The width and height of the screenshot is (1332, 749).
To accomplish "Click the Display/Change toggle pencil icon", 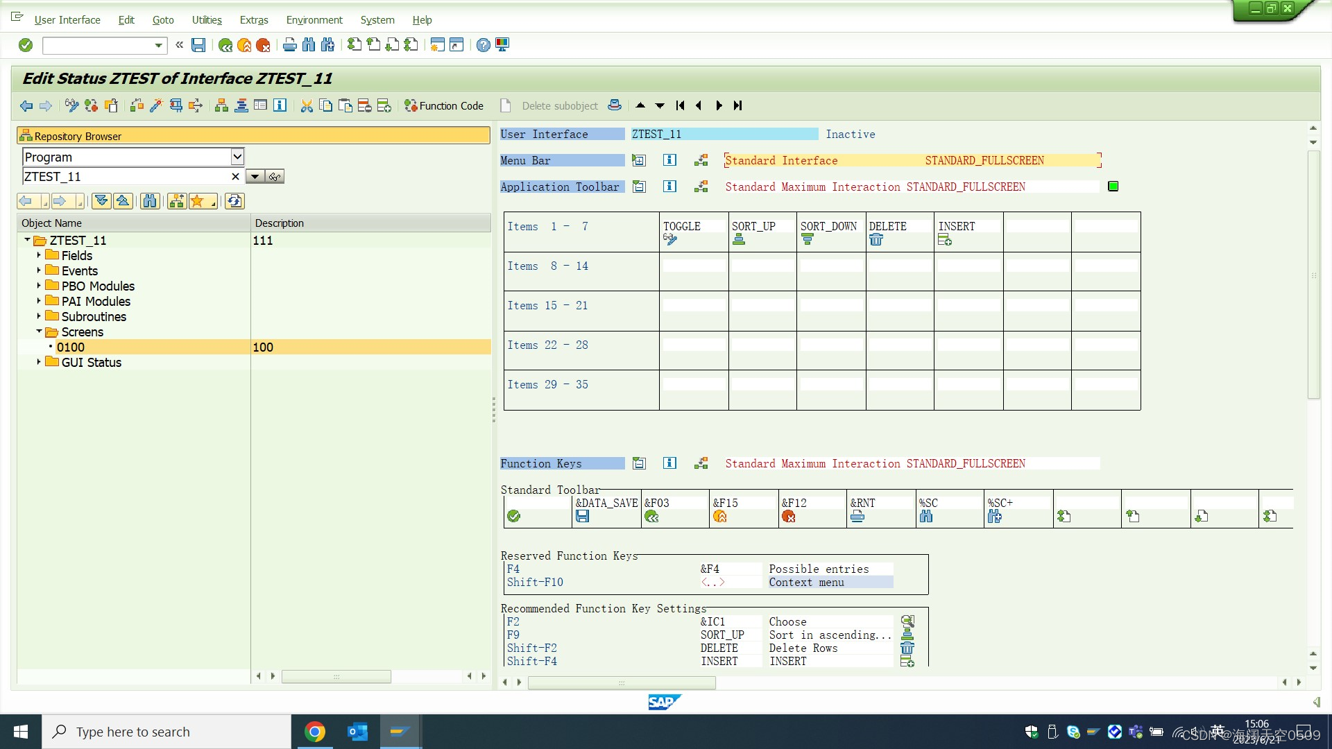I will coord(71,105).
